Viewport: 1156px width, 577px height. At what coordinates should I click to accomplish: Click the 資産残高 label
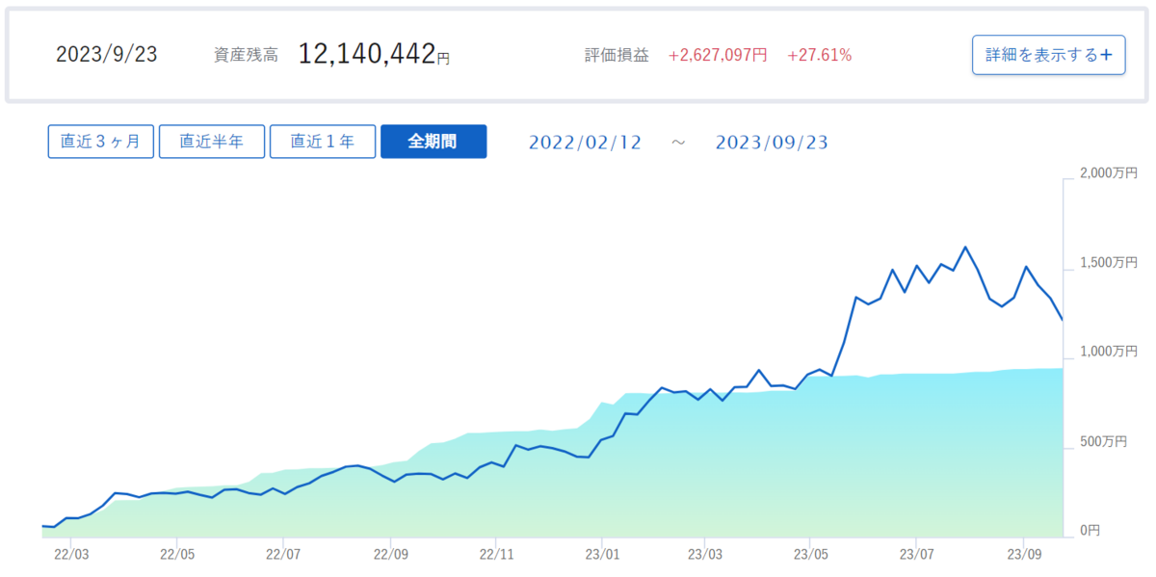(246, 56)
